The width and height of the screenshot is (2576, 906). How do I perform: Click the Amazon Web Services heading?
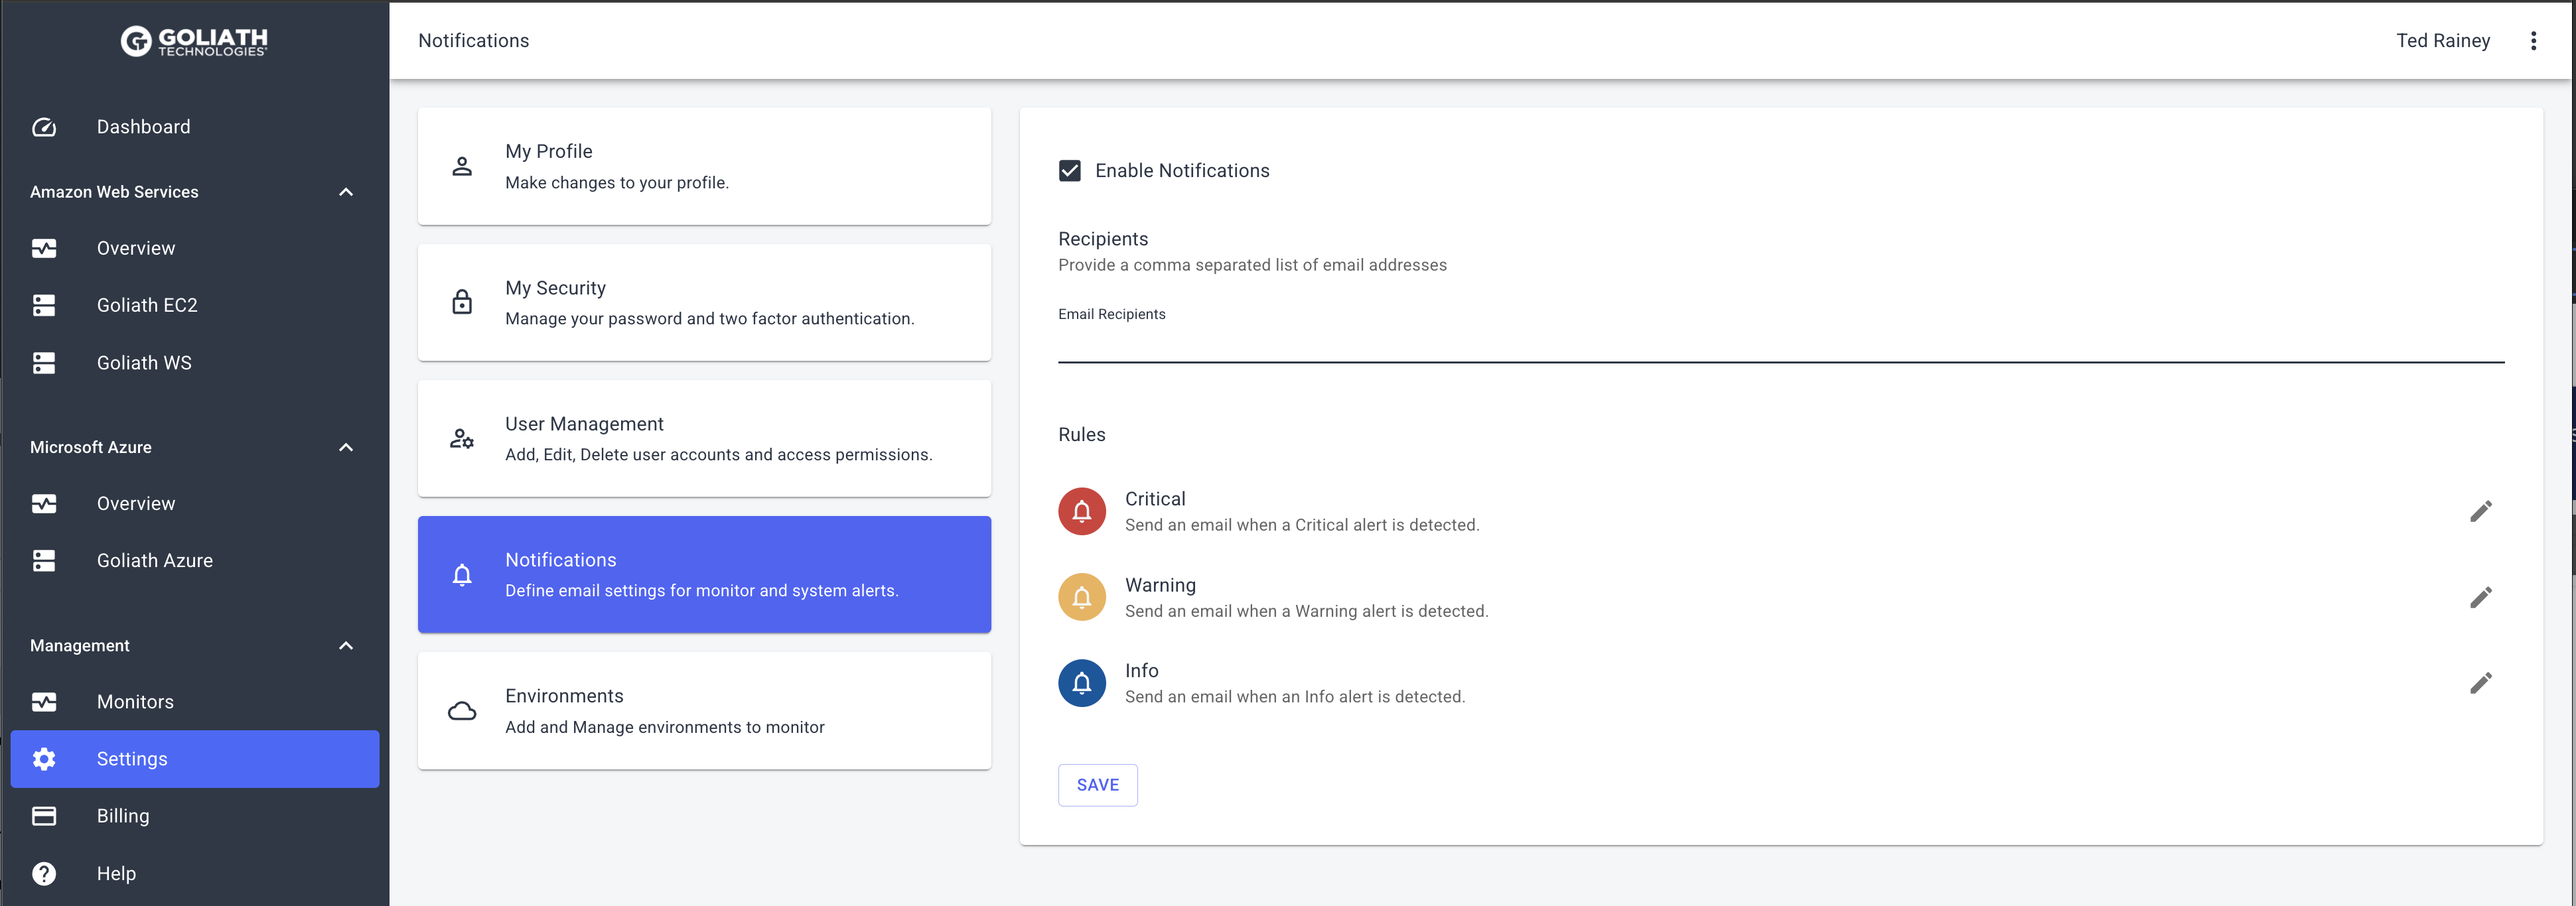pos(114,192)
